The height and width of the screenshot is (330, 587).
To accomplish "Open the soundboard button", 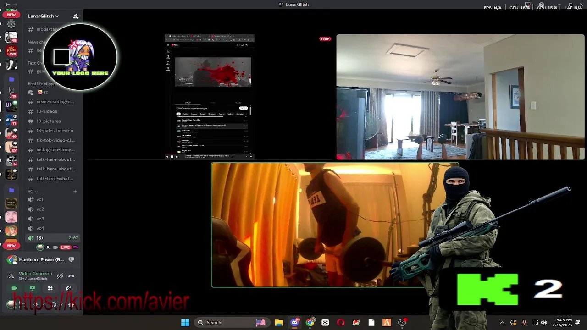I will pos(68,288).
